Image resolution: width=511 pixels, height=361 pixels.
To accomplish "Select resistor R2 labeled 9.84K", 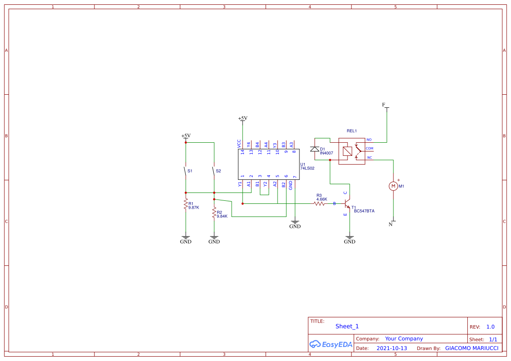I will [x=214, y=213].
